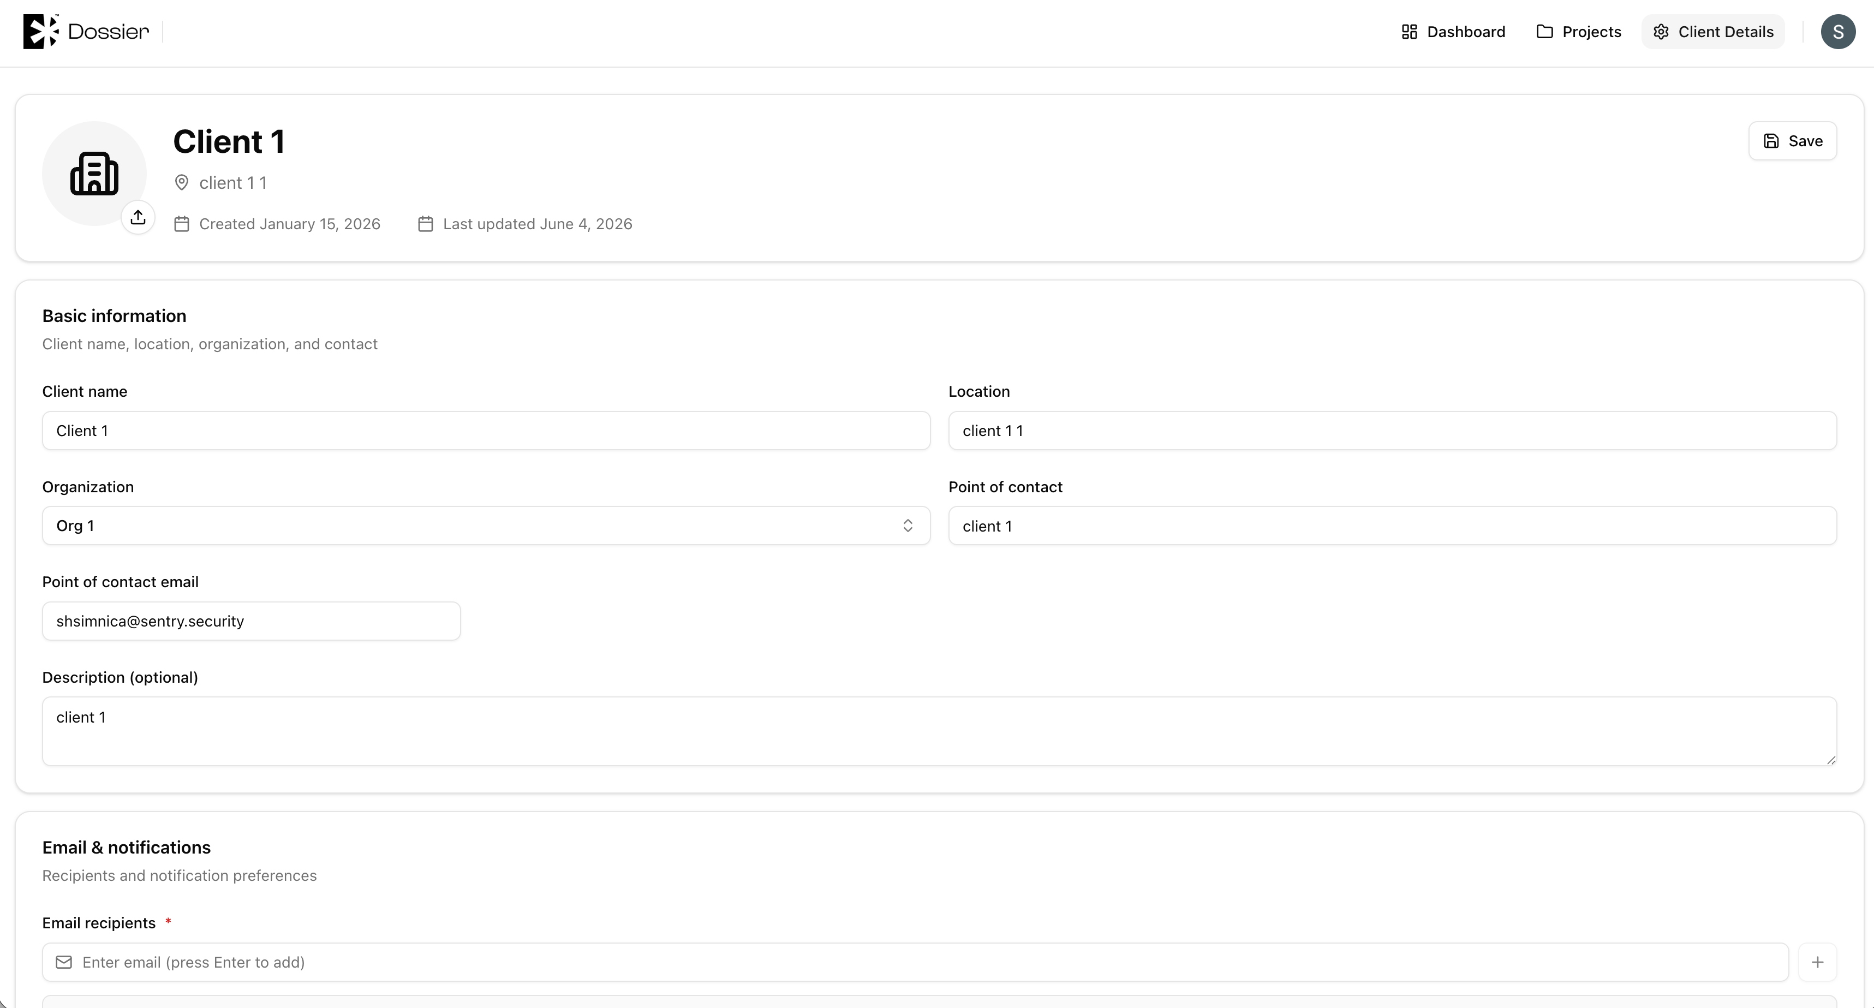This screenshot has height=1008, width=1874.
Task: Click the Last updated June 4, 2026 text
Action: pos(538,224)
